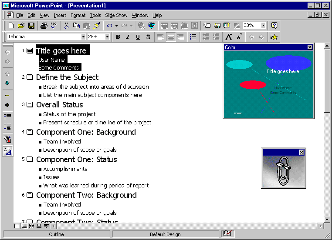Click 'Default Design' in the status bar
The image size is (332, 240).
coord(165,234)
